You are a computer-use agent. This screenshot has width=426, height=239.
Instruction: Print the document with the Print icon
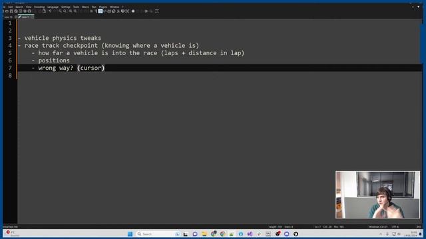pos(29,11)
